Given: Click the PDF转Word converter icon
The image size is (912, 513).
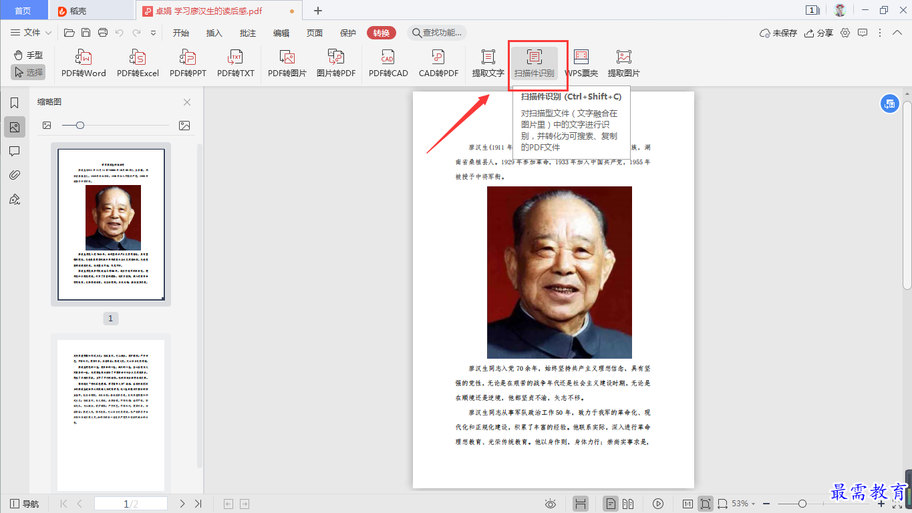Looking at the screenshot, I should 84,64.
